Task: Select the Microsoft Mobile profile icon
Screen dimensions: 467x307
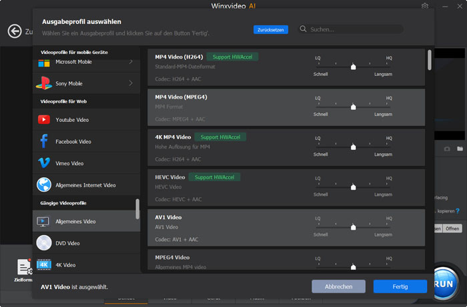Action: (x=43, y=63)
